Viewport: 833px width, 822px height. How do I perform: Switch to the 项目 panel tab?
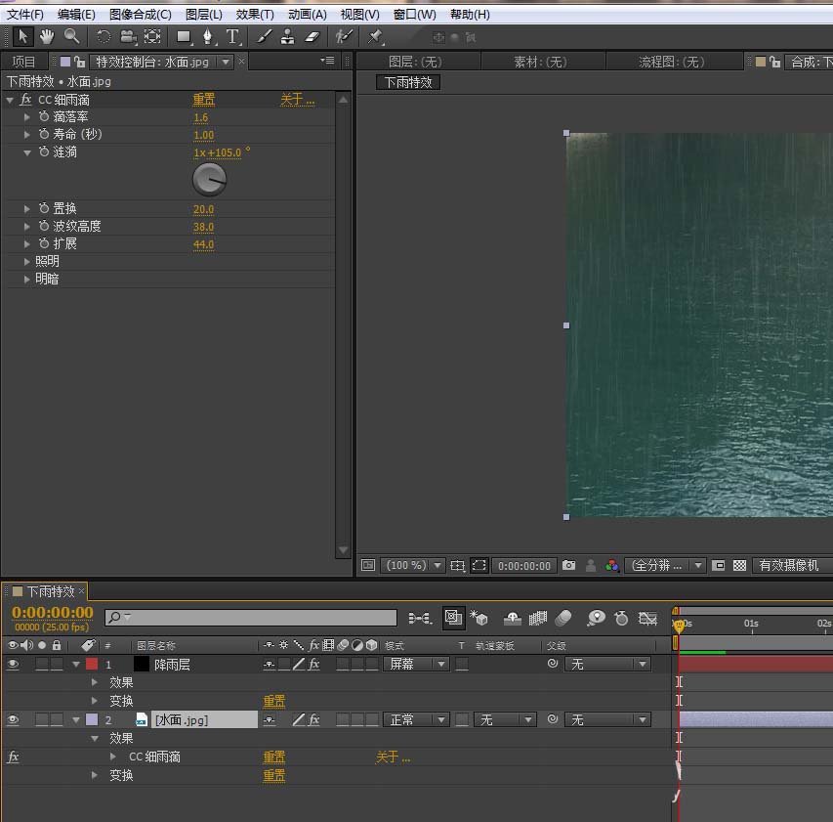[23, 62]
